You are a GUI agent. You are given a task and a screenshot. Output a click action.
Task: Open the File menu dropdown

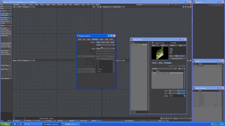click(x=6, y=5)
